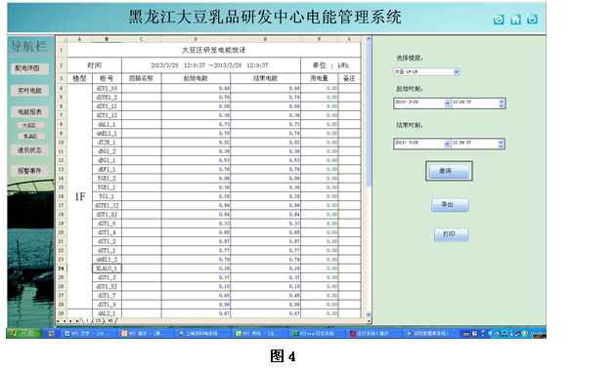Open 上海安科瑞系统 taskbar window
The width and height of the screenshot is (612, 372).
click(x=202, y=333)
